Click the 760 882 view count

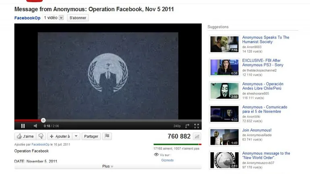(179, 136)
